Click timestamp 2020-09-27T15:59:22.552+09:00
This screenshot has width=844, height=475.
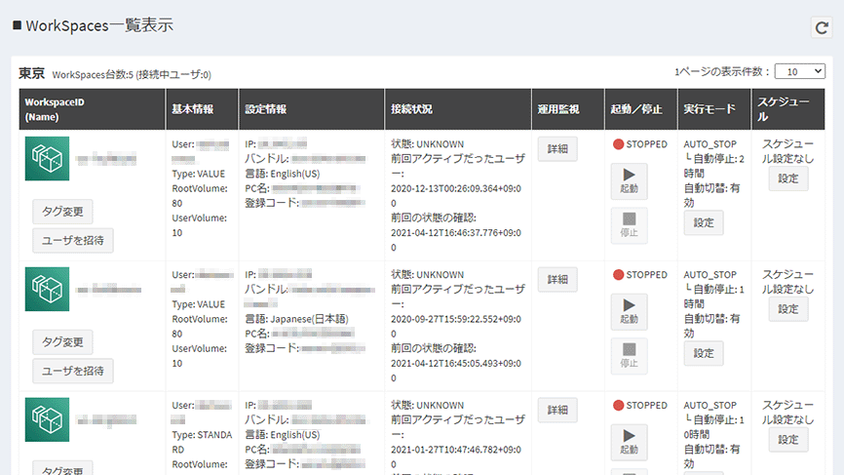(456, 327)
